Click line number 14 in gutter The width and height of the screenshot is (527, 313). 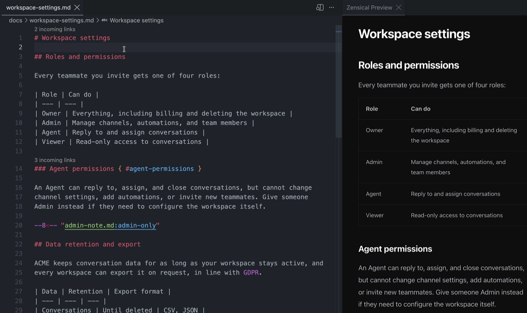19,169
